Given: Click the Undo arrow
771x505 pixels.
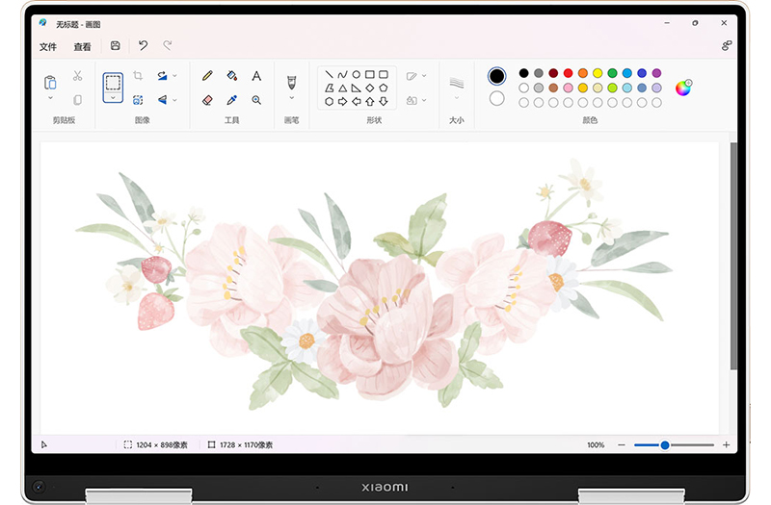Looking at the screenshot, I should coord(143,46).
